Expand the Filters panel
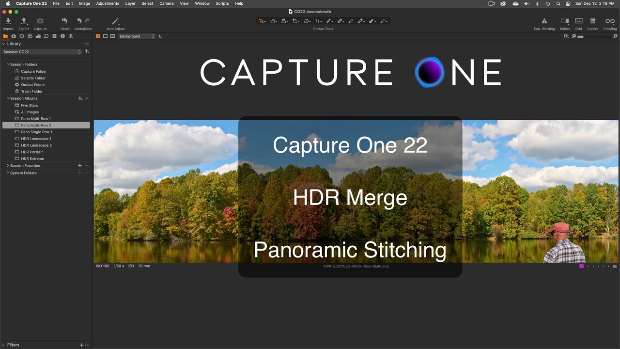 (x=4, y=345)
